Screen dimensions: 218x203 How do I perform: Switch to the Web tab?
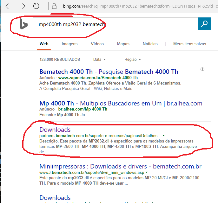point(44,44)
